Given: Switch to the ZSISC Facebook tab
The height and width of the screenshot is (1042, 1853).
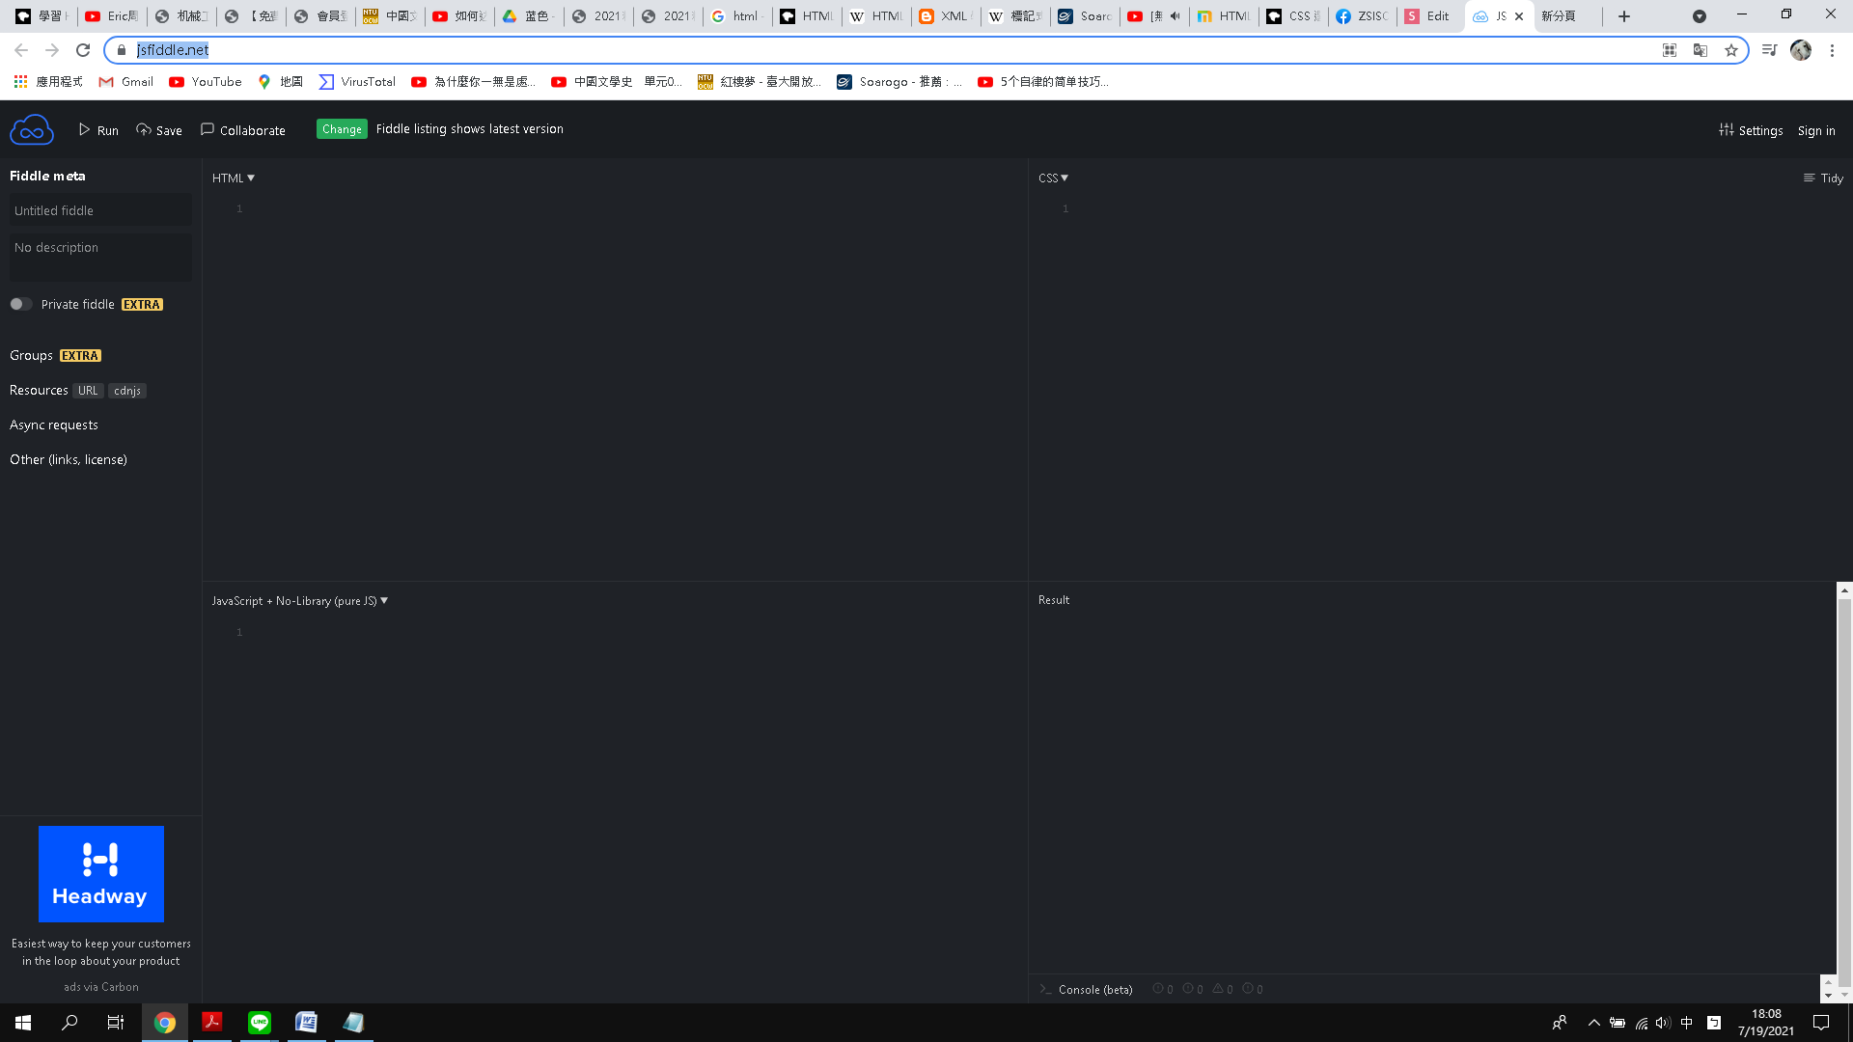Looking at the screenshot, I should tap(1362, 16).
